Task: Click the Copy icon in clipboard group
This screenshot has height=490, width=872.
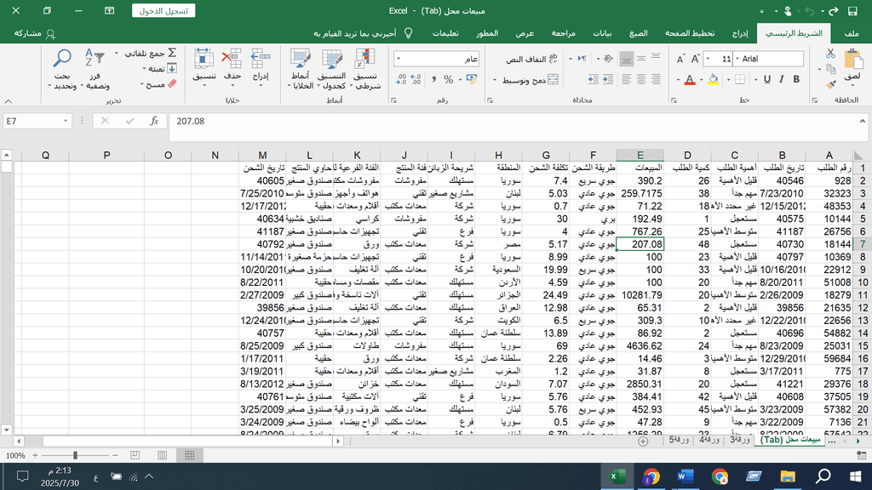Action: pos(831,69)
